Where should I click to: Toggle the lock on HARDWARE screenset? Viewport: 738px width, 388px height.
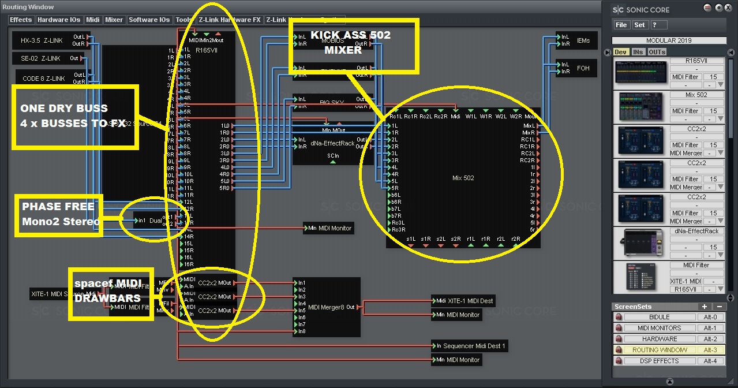coord(618,339)
